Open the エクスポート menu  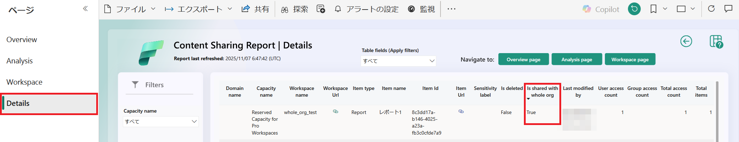(x=198, y=9)
